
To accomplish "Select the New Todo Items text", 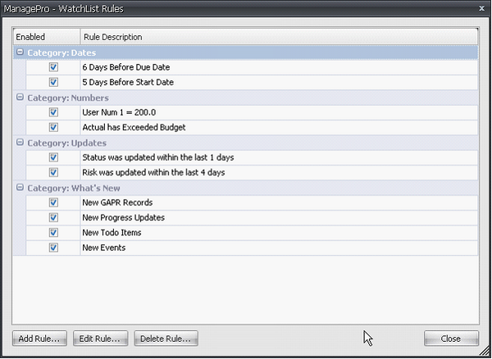I will [112, 233].
